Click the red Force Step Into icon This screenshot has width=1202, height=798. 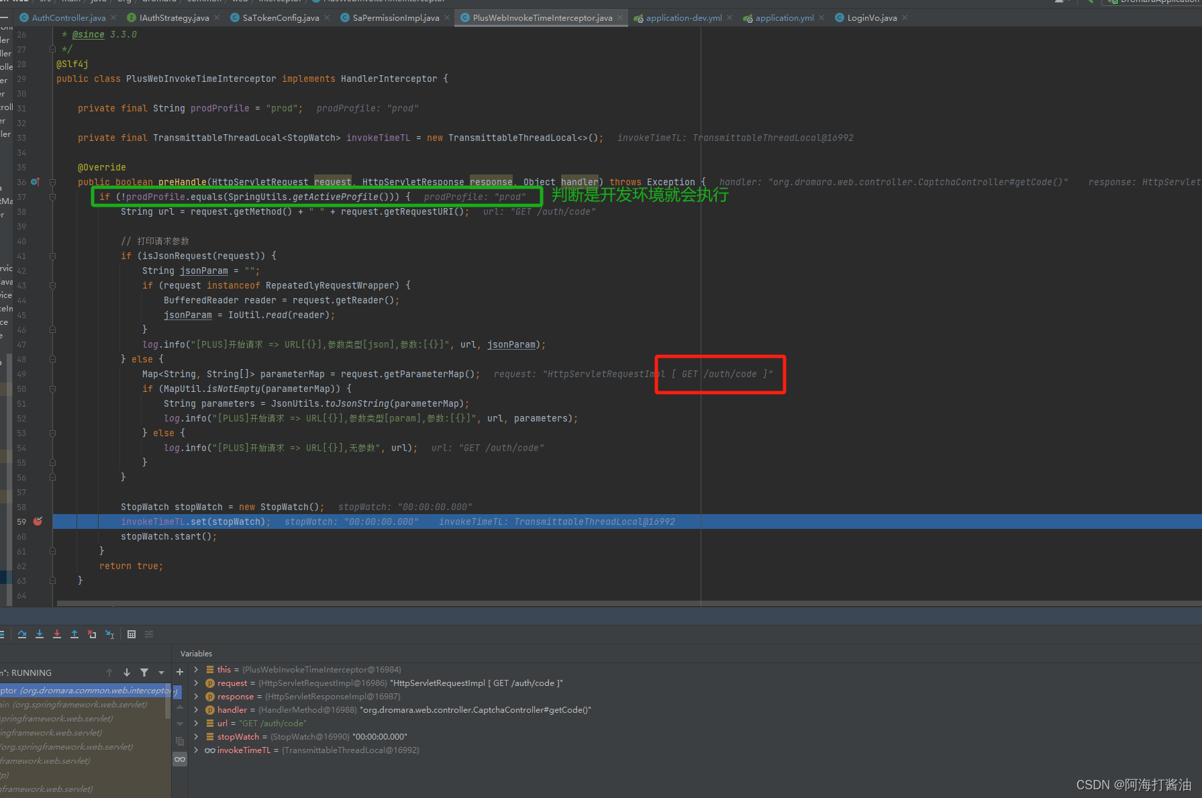click(57, 634)
